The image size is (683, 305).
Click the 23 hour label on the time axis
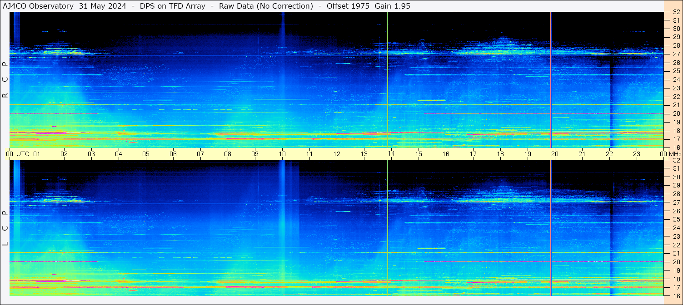pyautogui.click(x=637, y=154)
